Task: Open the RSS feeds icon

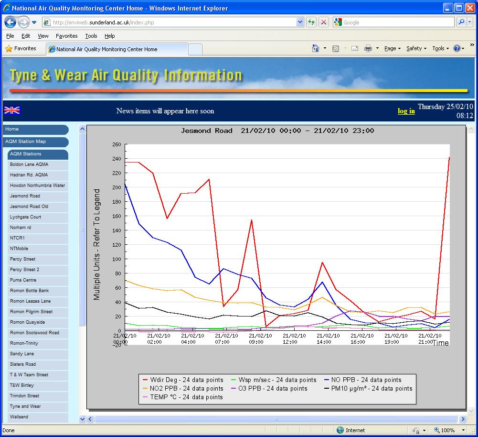Action: 336,48
